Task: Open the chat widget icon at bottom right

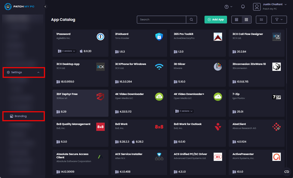Action: pos(286,172)
